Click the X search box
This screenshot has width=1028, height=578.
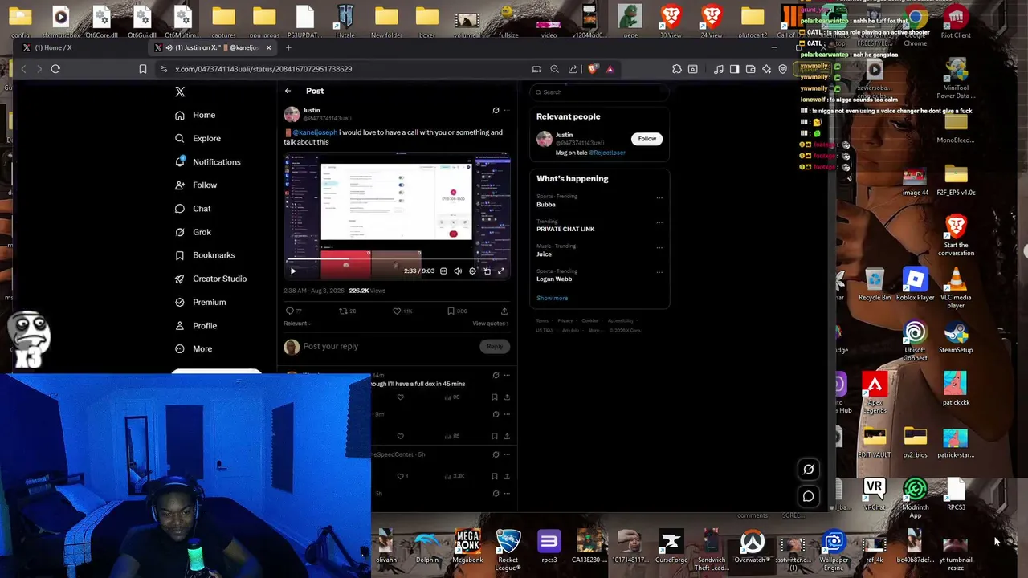coord(599,92)
